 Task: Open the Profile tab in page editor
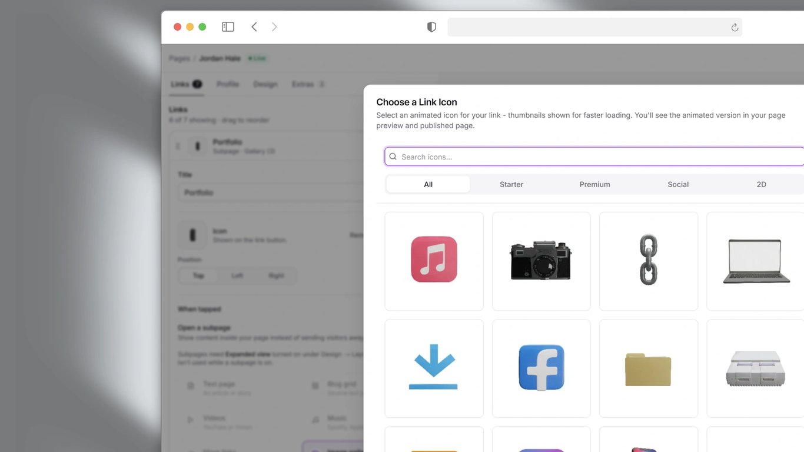tap(228, 84)
